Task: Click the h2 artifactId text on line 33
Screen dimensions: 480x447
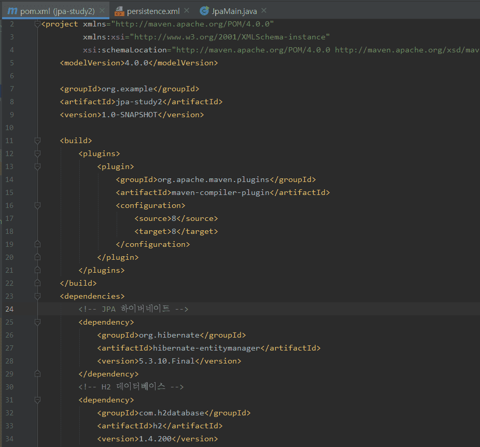Action: point(158,426)
